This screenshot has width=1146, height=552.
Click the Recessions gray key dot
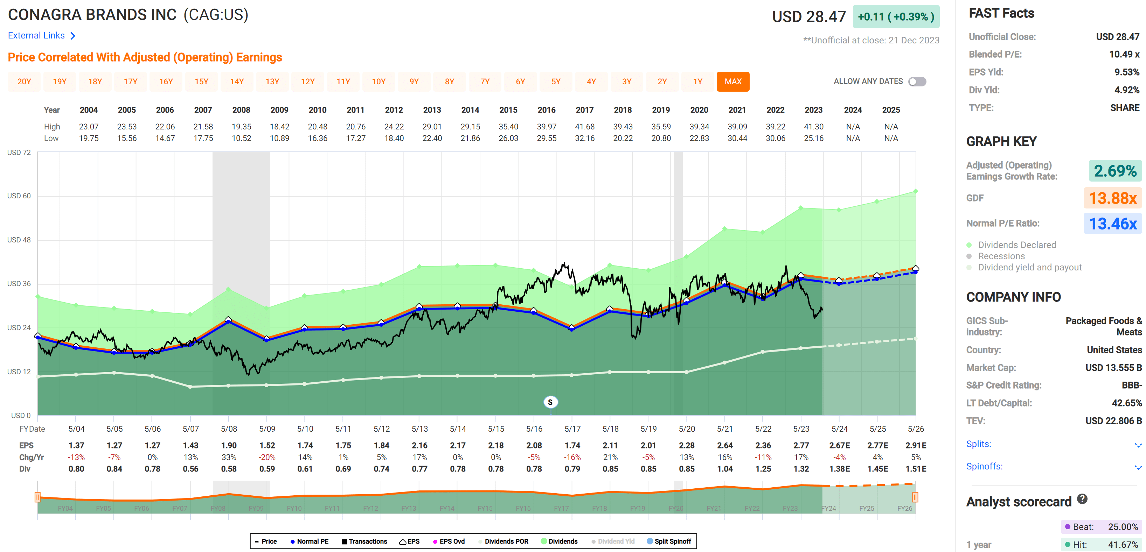tap(970, 256)
